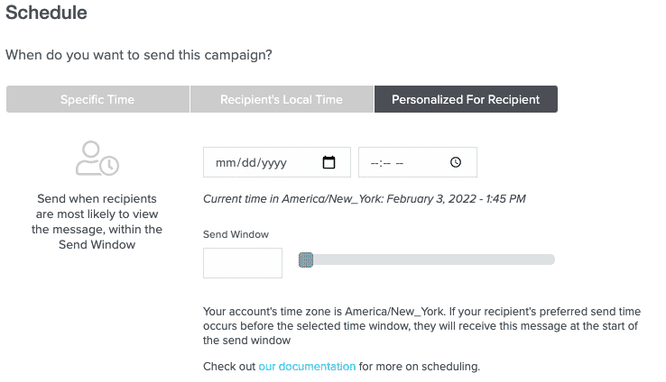The width and height of the screenshot is (666, 382).
Task: Open the clock time picker icon
Action: [x=456, y=163]
